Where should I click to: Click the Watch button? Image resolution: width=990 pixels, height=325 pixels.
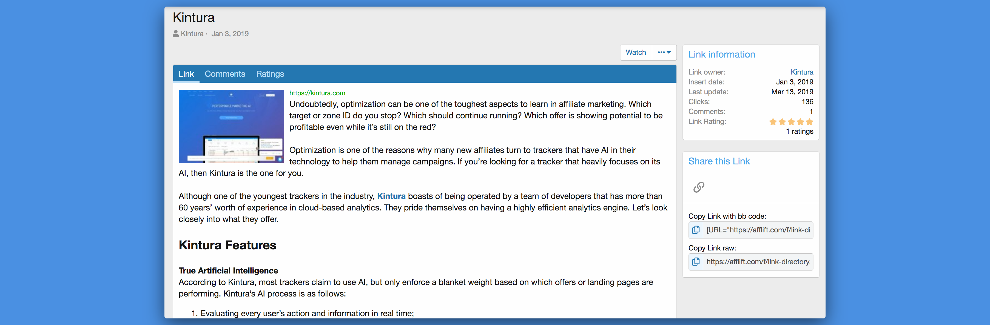(x=636, y=53)
